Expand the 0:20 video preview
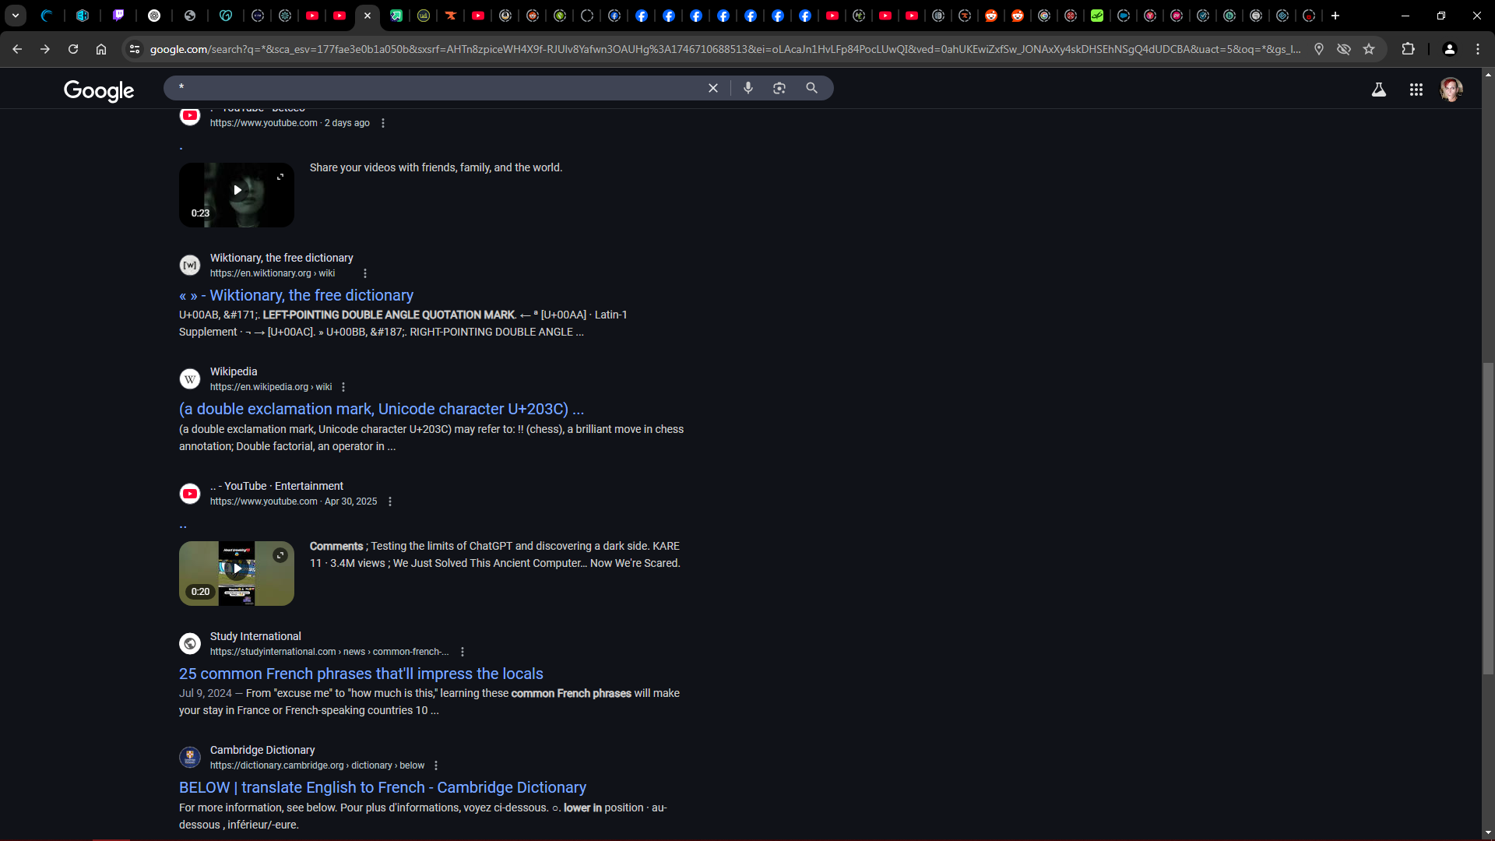Screen dimensions: 1495x841 (280, 555)
